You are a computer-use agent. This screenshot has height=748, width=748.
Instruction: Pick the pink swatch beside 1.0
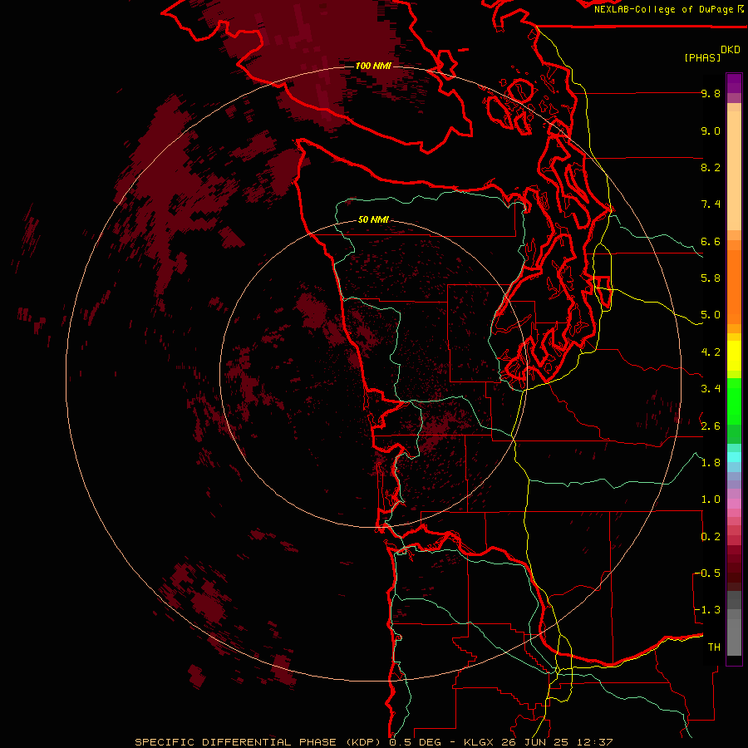tap(734, 504)
